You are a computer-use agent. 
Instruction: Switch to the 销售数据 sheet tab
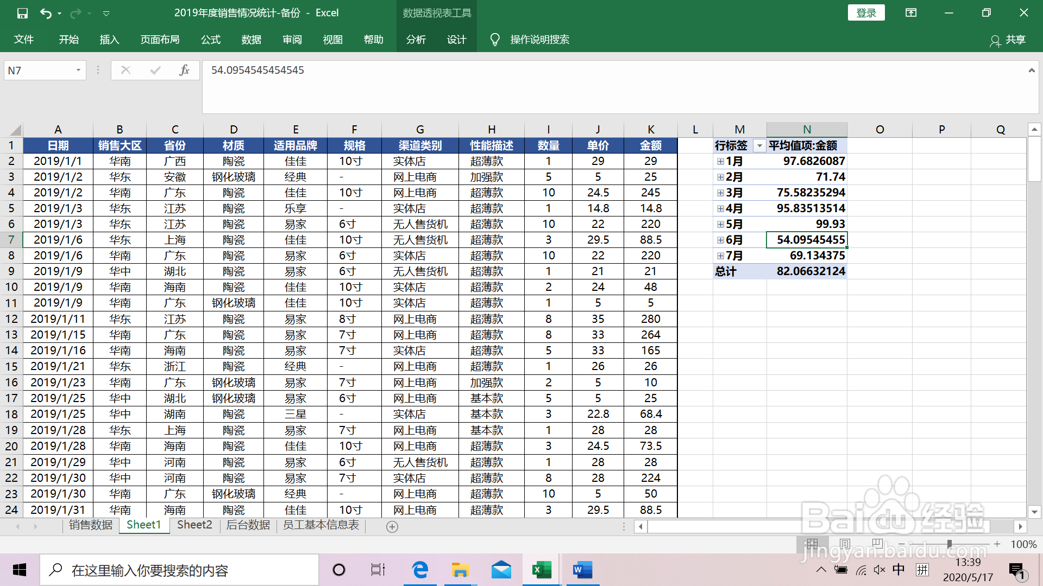[x=91, y=525]
